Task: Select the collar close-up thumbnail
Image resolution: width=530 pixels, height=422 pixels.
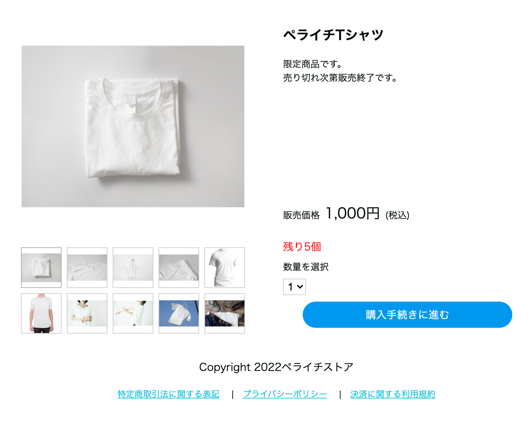Action: point(87,268)
